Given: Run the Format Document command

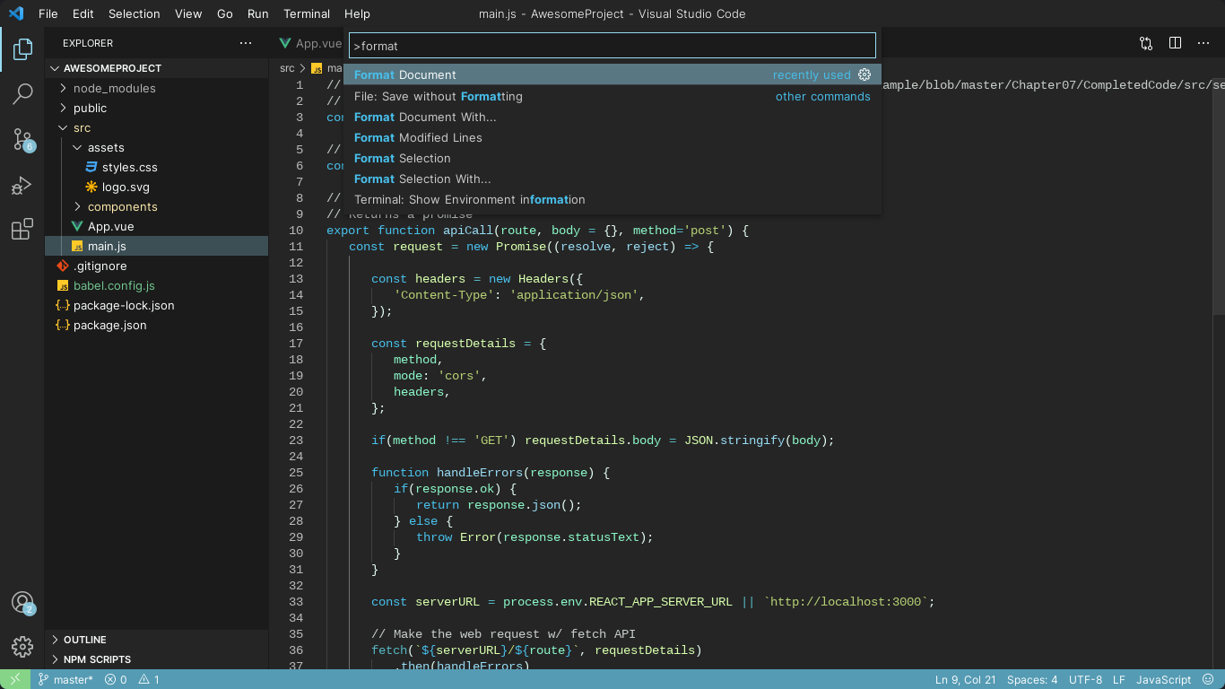Looking at the screenshot, I should pyautogui.click(x=612, y=74).
